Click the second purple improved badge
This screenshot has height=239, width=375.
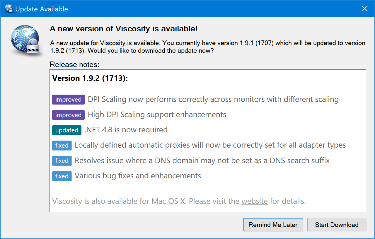68,115
